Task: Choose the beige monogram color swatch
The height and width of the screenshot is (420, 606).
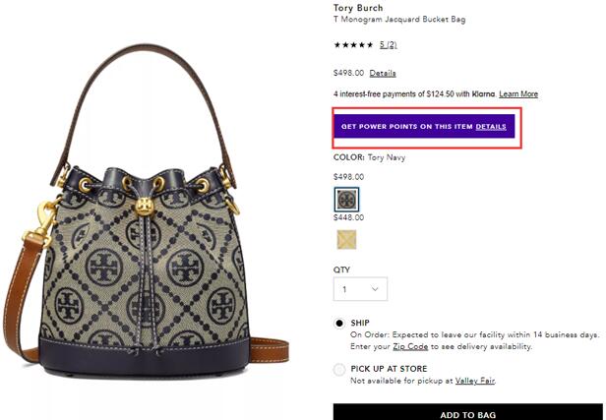Action: (x=346, y=240)
